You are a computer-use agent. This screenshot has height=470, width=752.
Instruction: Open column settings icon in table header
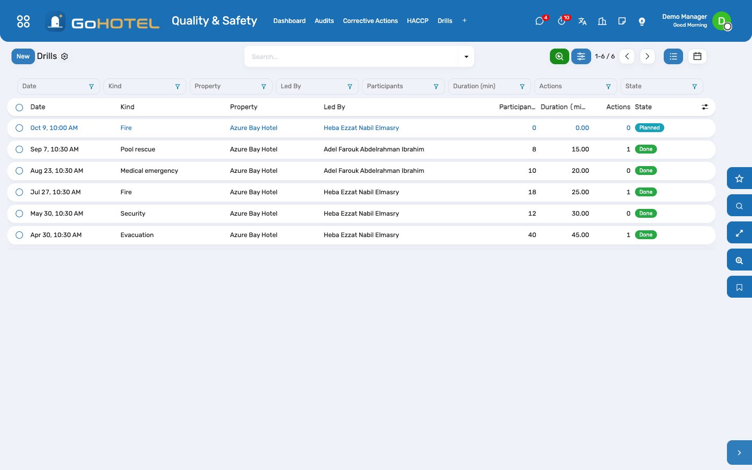click(x=705, y=107)
